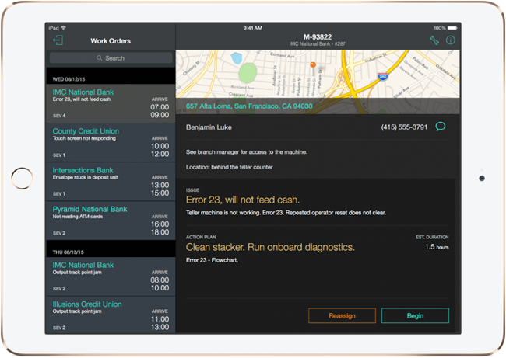Select IMC National Bank Output track order
The image size is (506, 358).
pos(111,276)
